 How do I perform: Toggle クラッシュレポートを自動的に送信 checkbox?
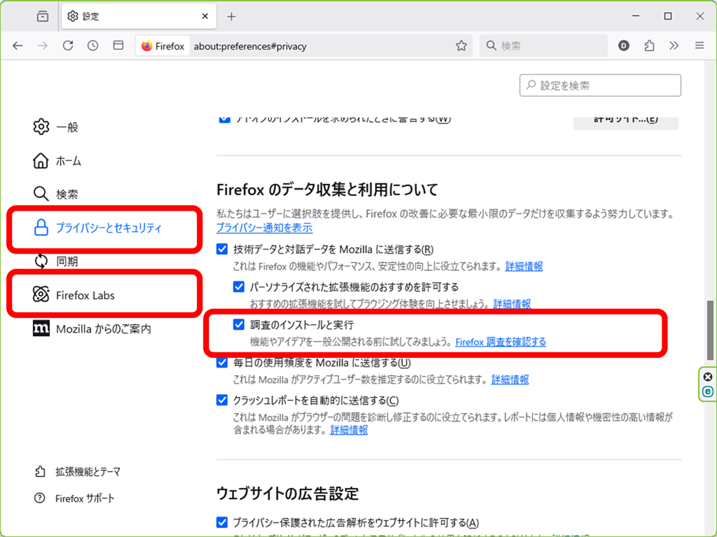222,400
